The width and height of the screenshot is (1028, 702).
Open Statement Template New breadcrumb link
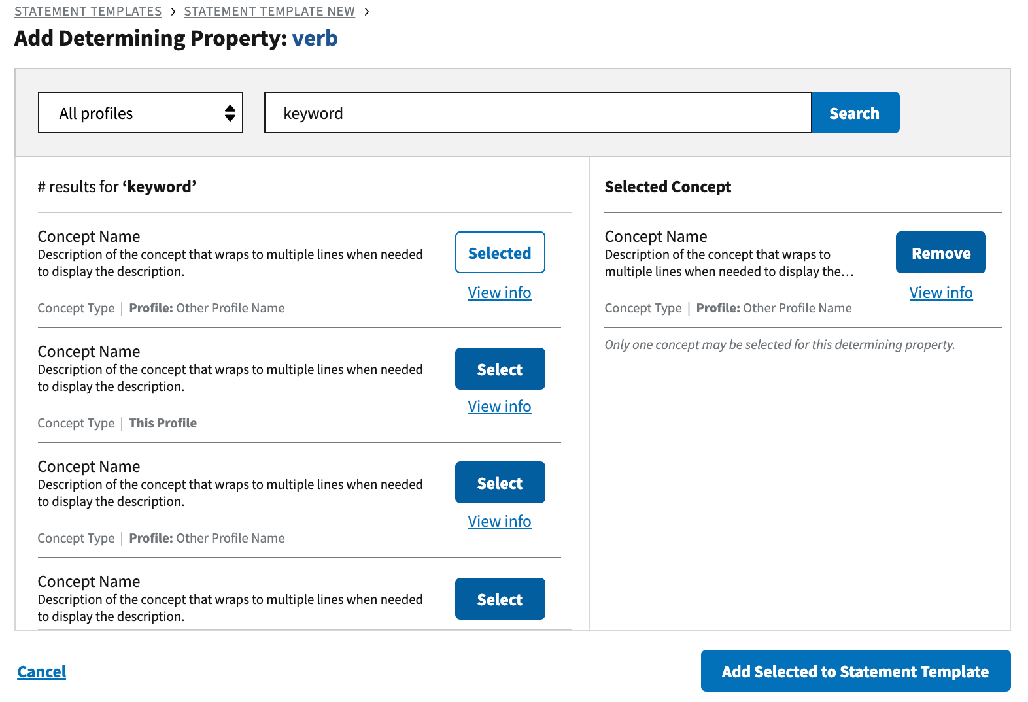click(269, 12)
